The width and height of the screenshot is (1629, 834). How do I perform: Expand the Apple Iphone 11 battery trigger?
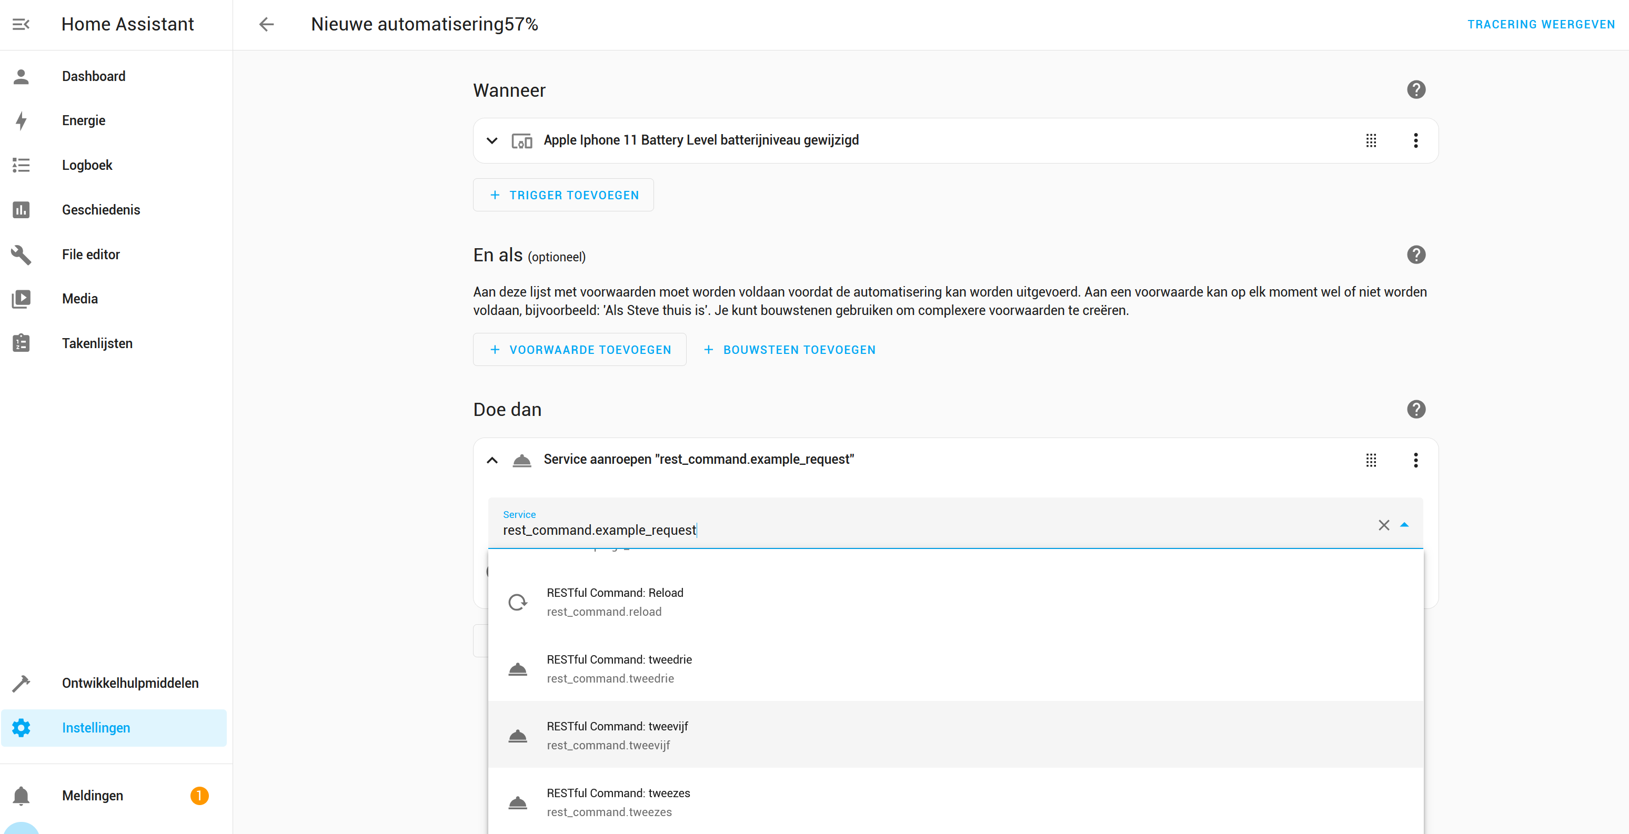[492, 140]
